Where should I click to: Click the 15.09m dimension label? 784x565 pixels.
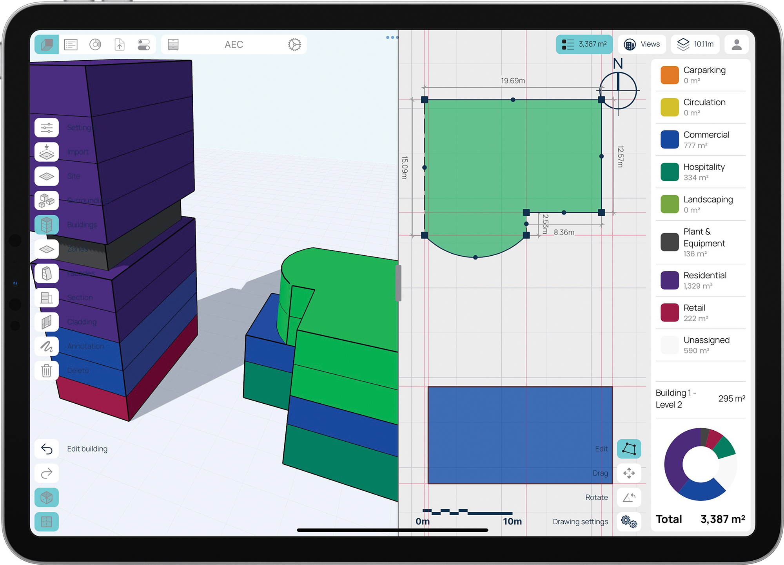(x=405, y=168)
